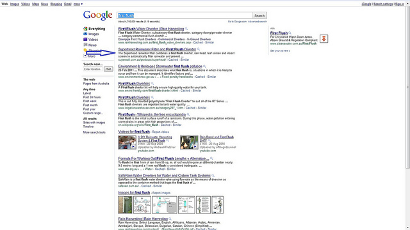Expand 'More search tools' in sidebar
The height and width of the screenshot is (230, 410).
[x=94, y=132]
